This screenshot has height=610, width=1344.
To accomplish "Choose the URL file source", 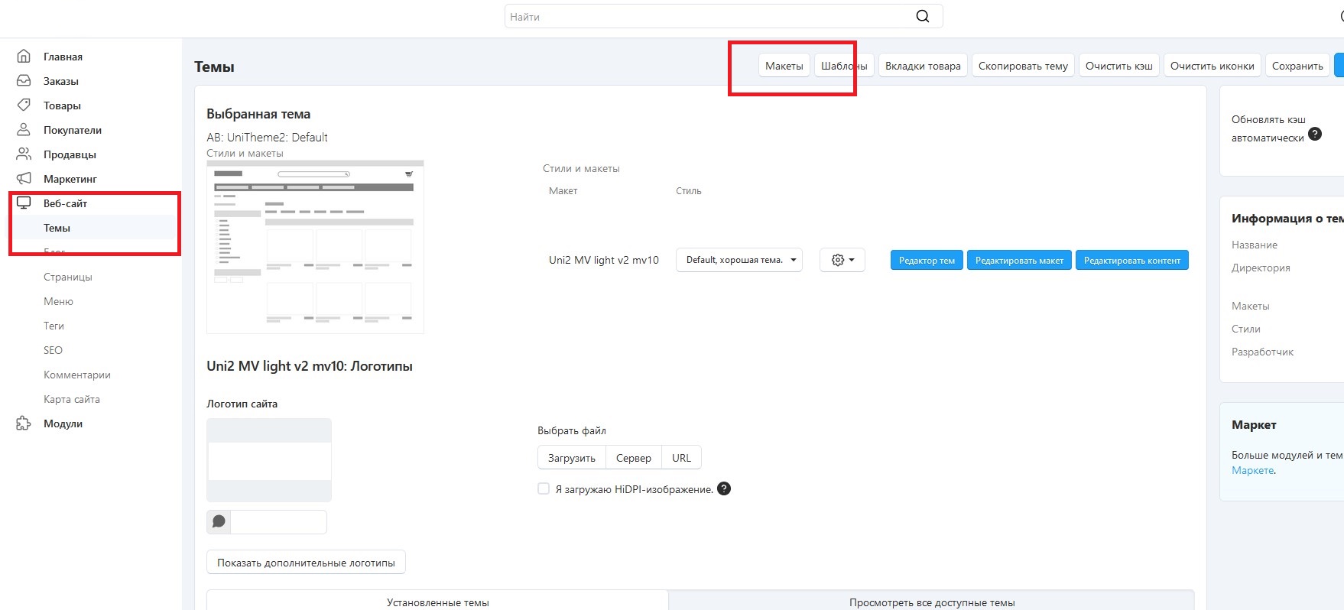I will click(x=681, y=458).
